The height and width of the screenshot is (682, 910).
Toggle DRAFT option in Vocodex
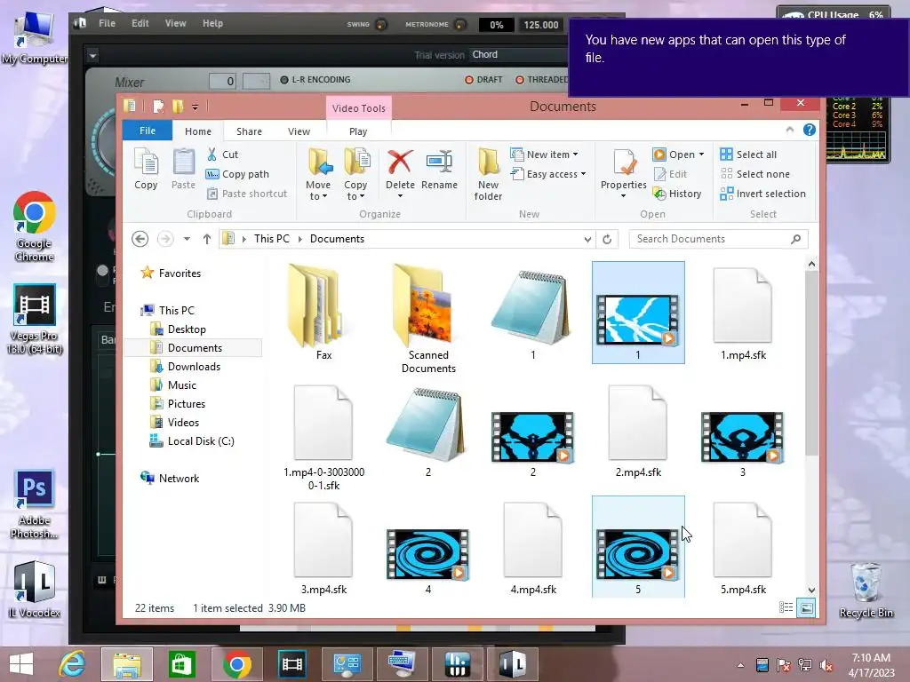pyautogui.click(x=483, y=79)
